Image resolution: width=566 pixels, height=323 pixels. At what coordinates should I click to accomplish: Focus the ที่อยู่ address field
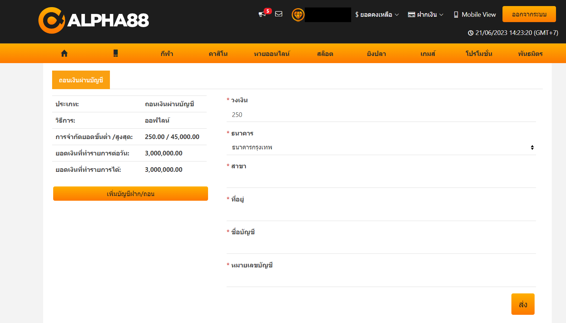[x=381, y=214]
